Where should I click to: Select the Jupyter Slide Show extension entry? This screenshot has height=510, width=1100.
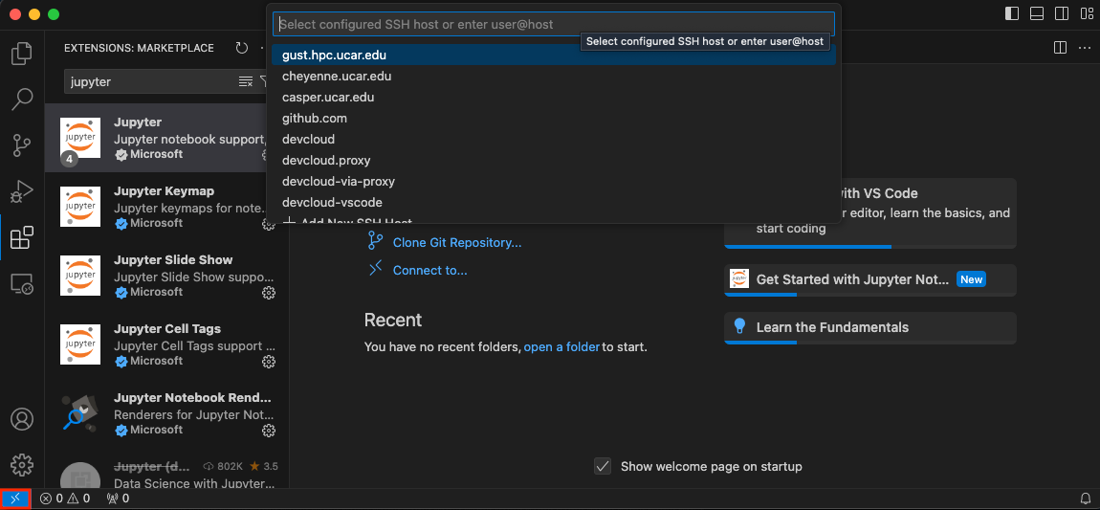coord(167,276)
